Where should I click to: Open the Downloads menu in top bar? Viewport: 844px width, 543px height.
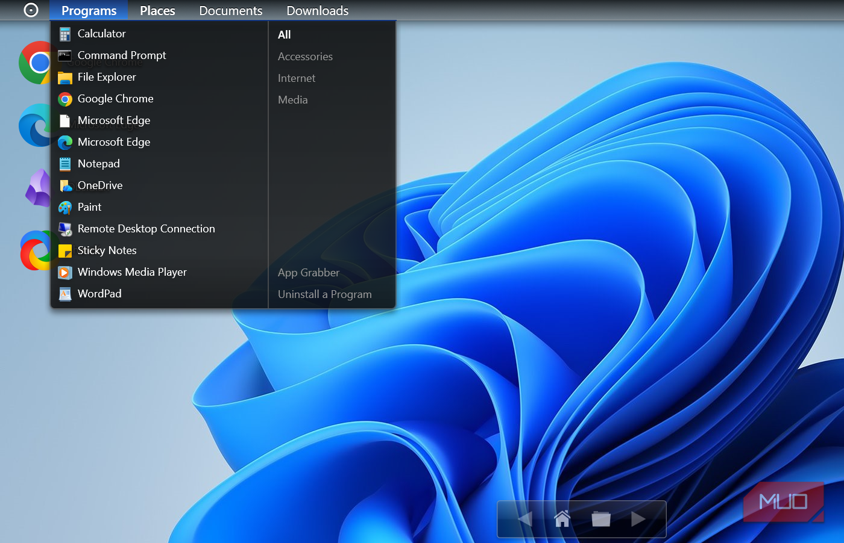[317, 11]
